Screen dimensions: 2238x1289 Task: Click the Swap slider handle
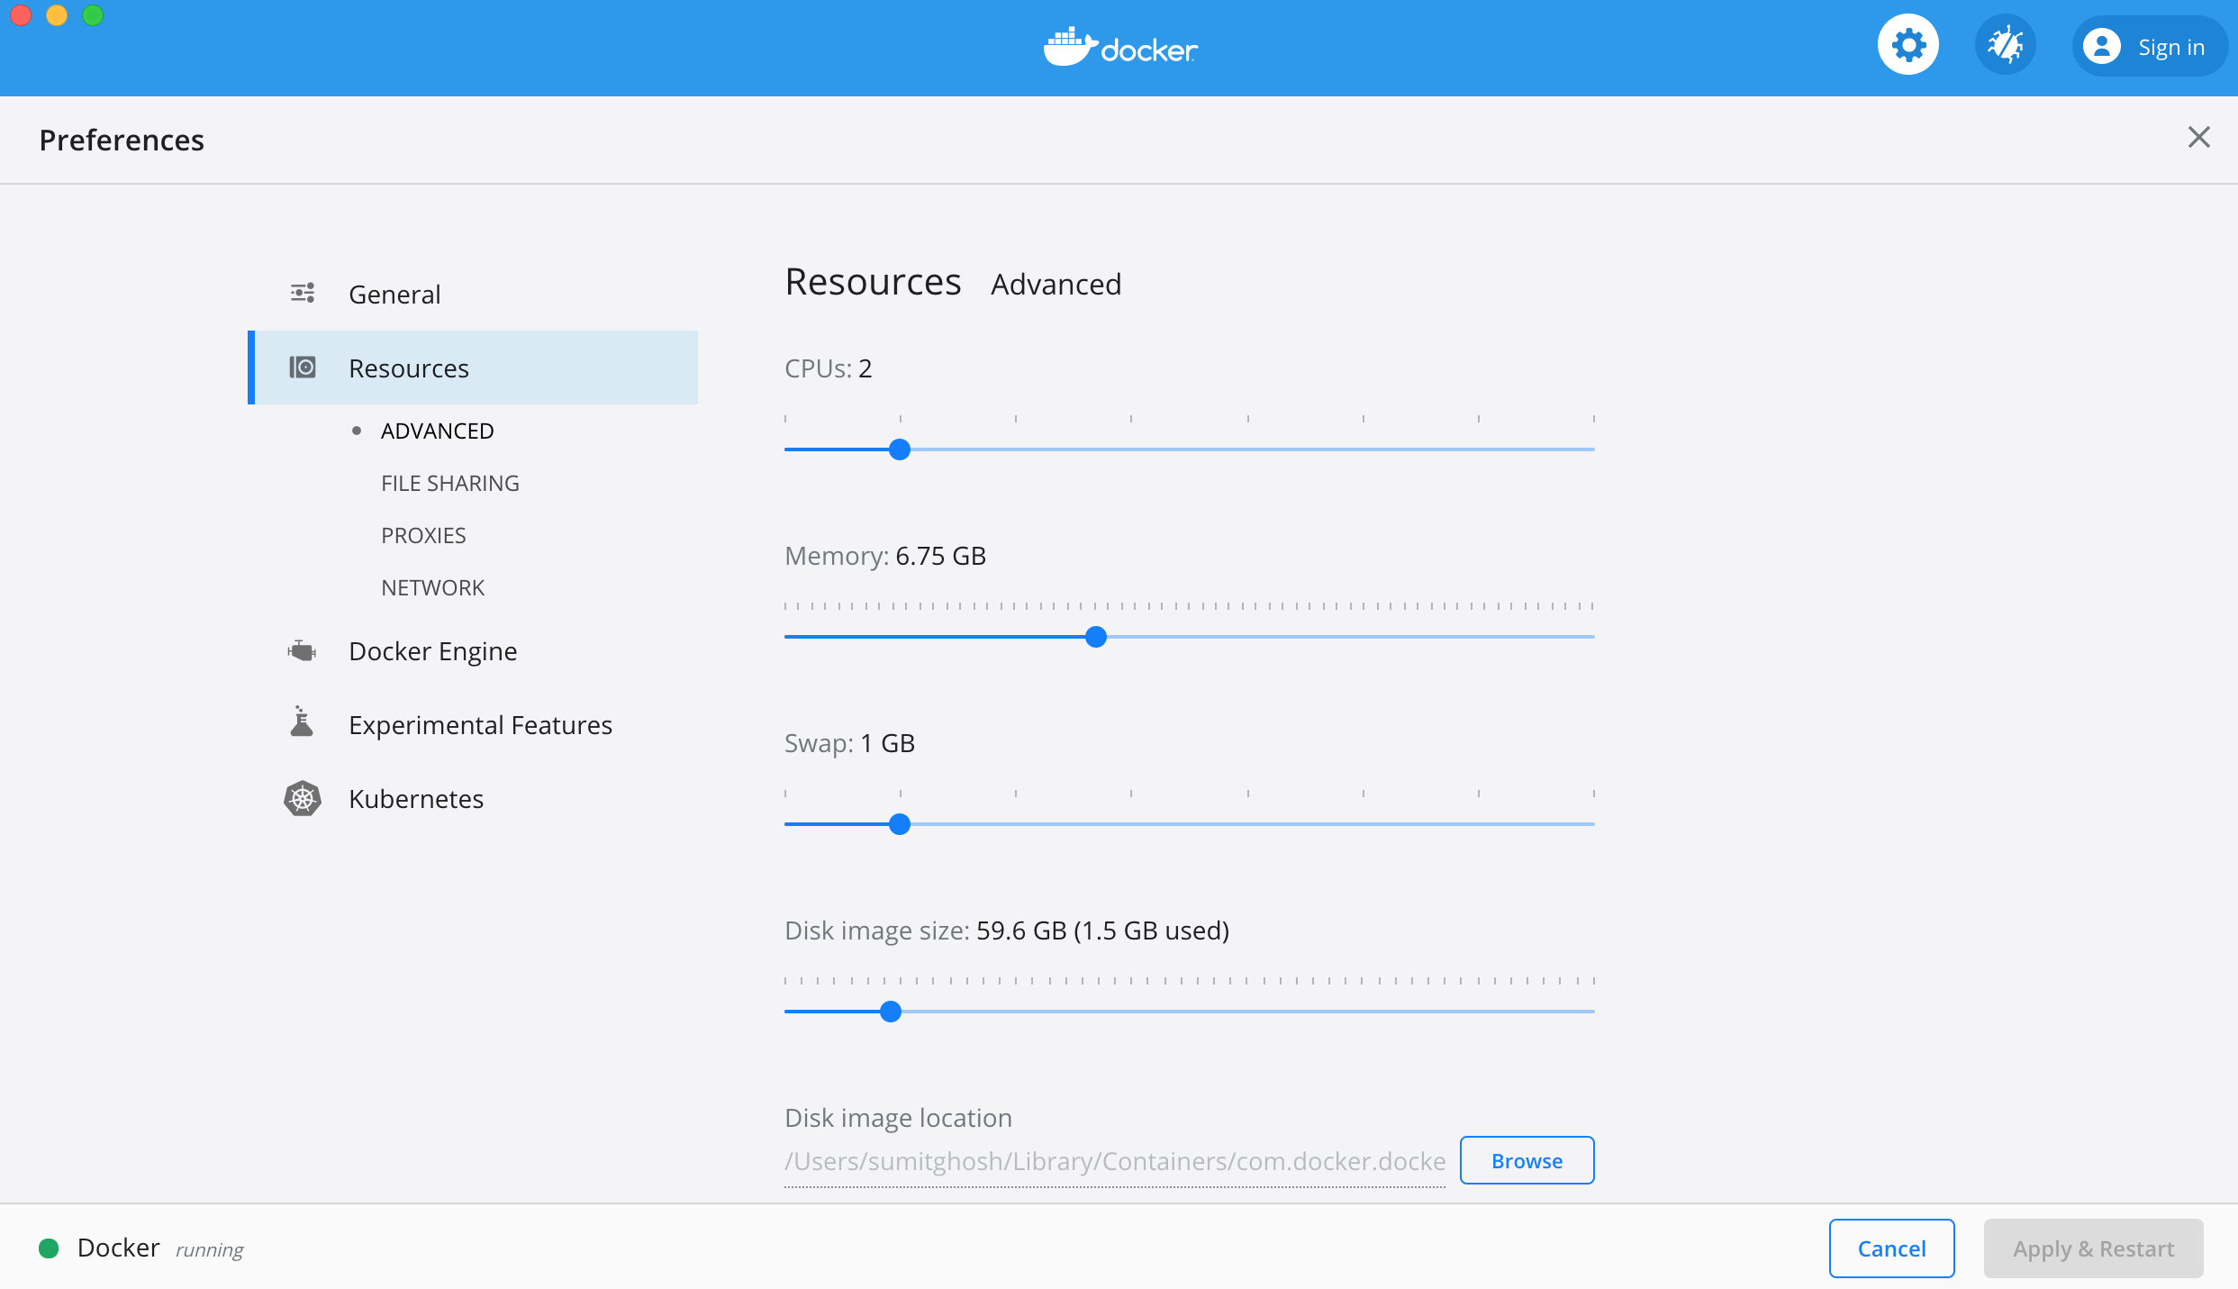899,824
